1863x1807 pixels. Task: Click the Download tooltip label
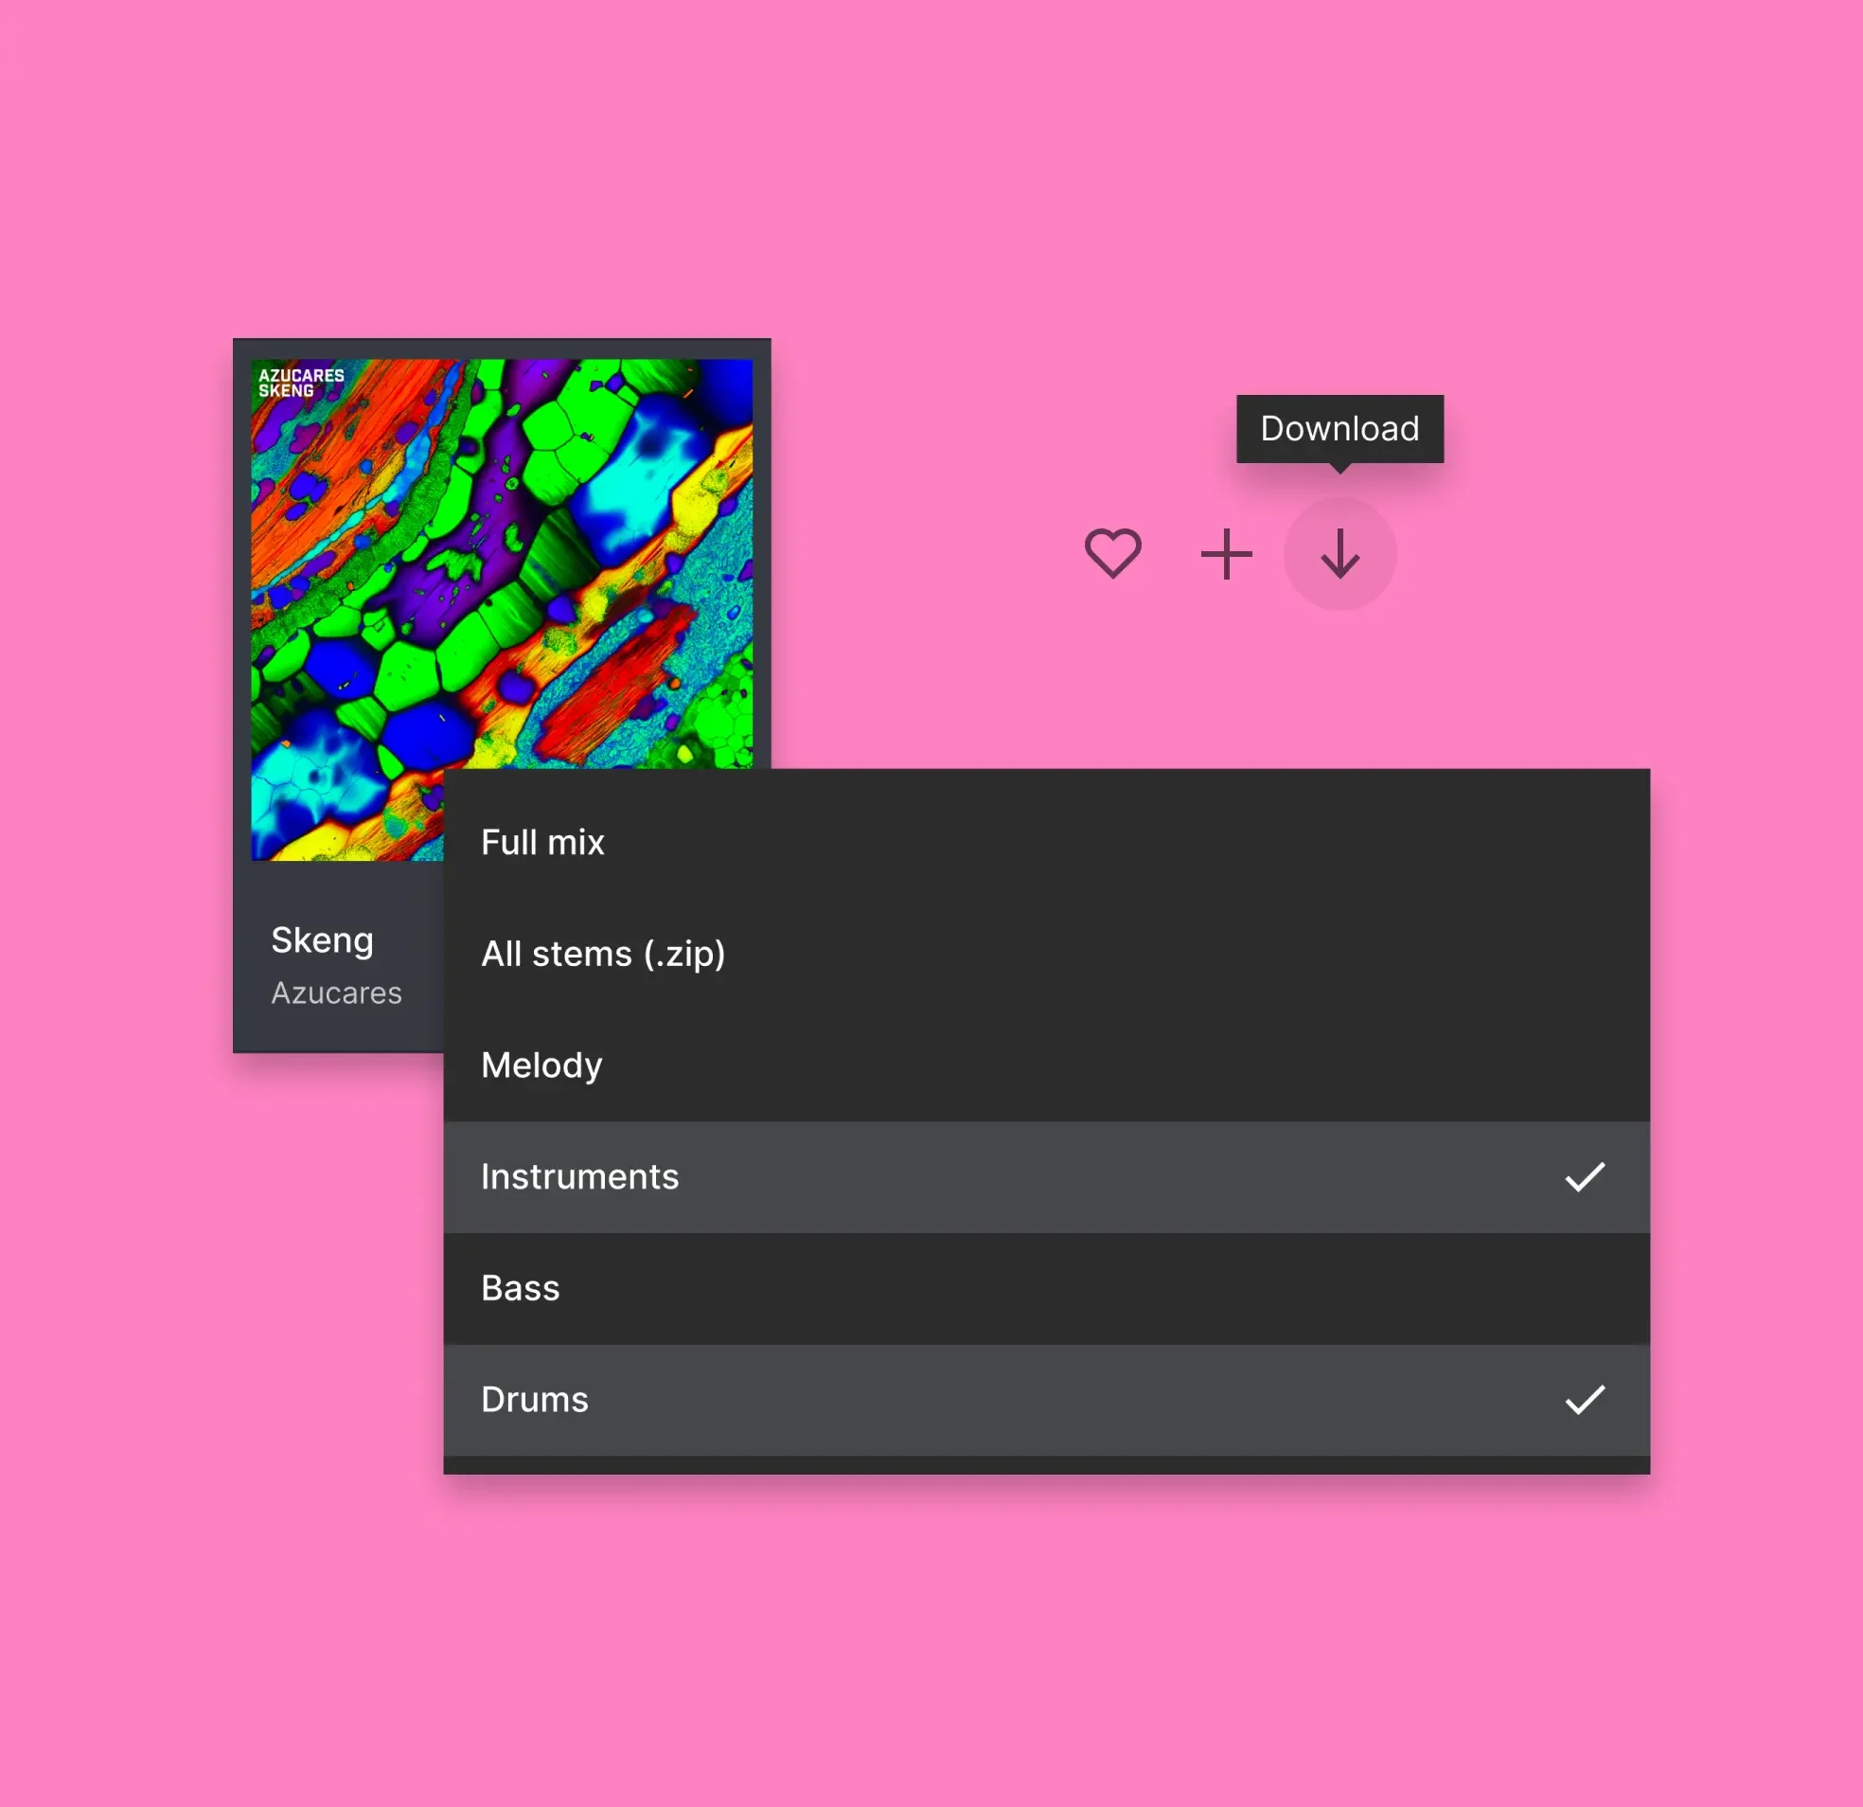[x=1339, y=429]
